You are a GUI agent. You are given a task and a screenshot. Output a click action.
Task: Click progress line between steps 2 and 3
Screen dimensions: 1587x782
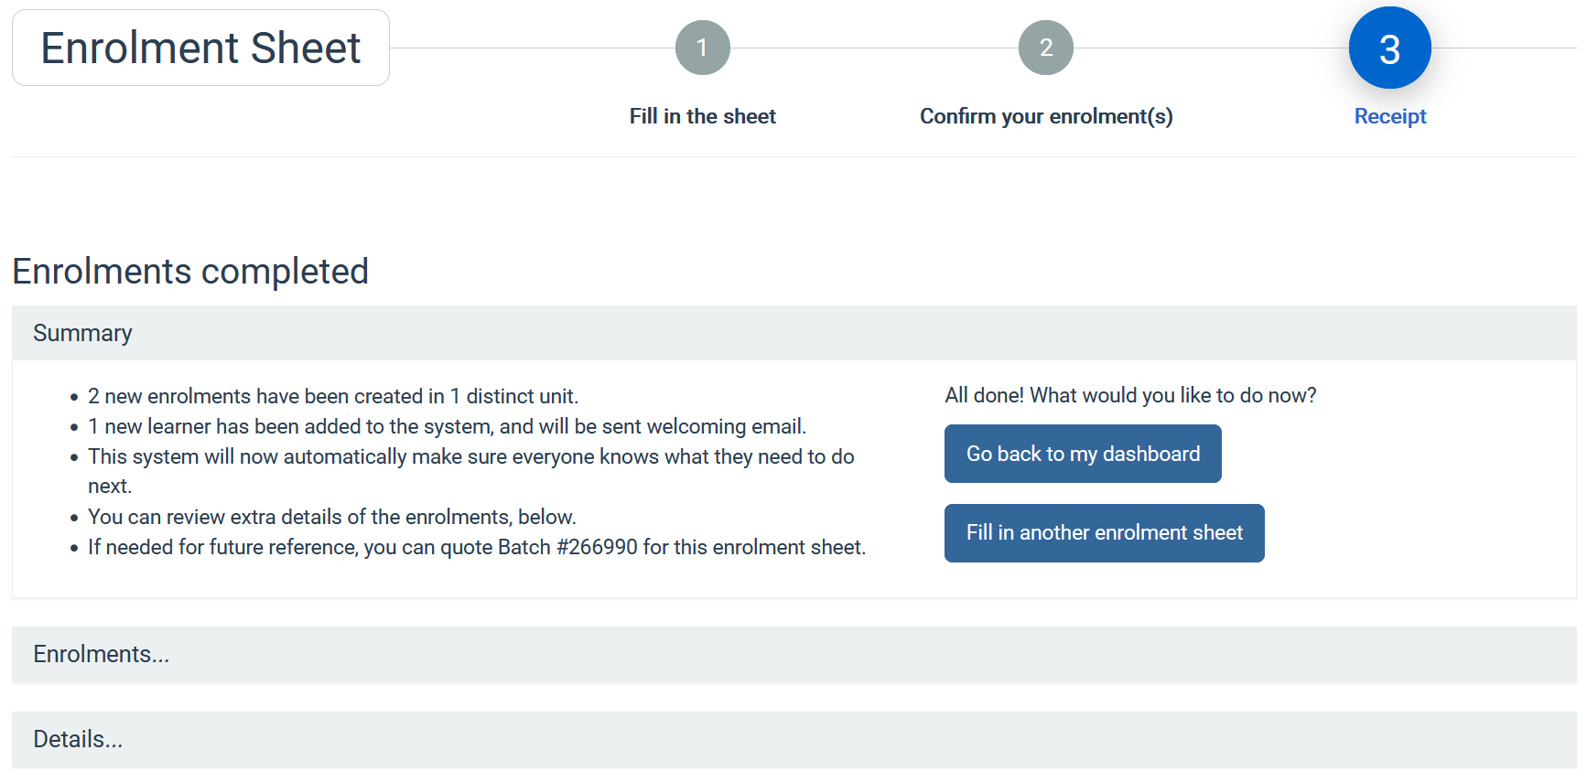[1211, 48]
